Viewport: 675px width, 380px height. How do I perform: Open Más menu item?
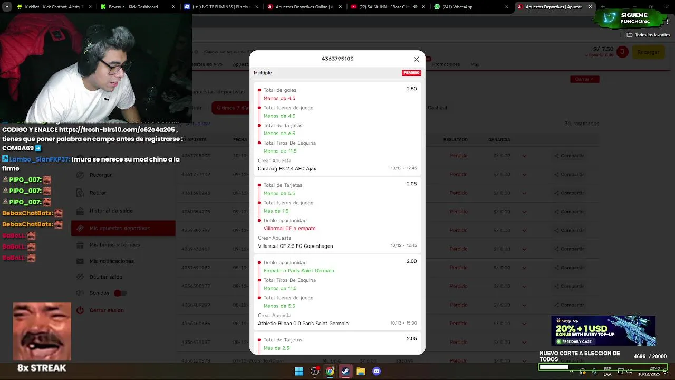(475, 64)
